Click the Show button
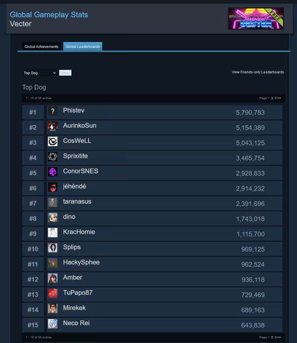This screenshot has height=343, width=297. pos(65,73)
